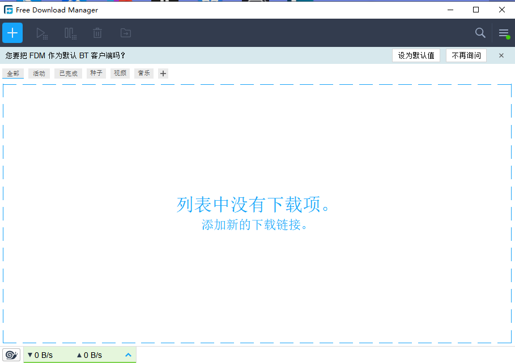Screen dimensions: 515x363
Task: Select the resume downloads icon
Action: click(x=42, y=33)
